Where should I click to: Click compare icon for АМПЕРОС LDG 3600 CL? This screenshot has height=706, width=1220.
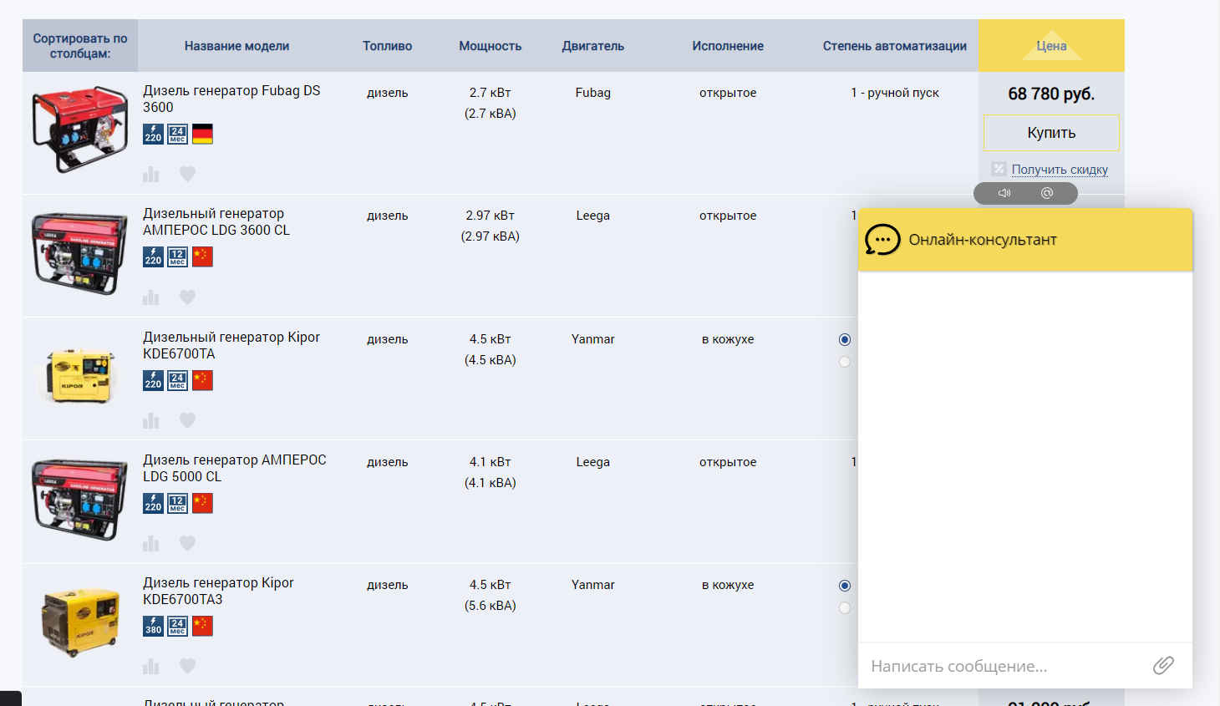(150, 297)
